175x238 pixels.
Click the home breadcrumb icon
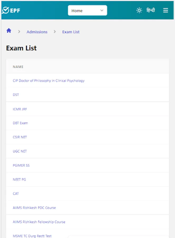(9, 31)
